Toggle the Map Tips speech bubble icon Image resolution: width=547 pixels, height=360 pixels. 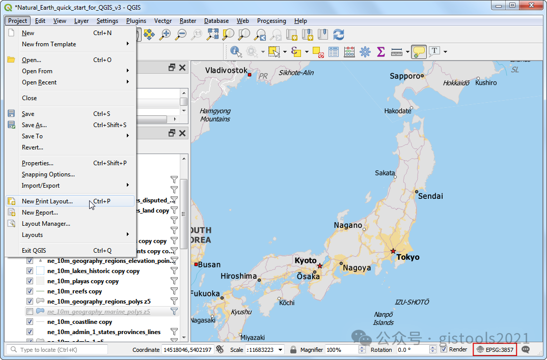click(x=419, y=52)
